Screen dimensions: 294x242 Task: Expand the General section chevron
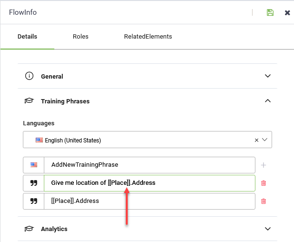268,76
